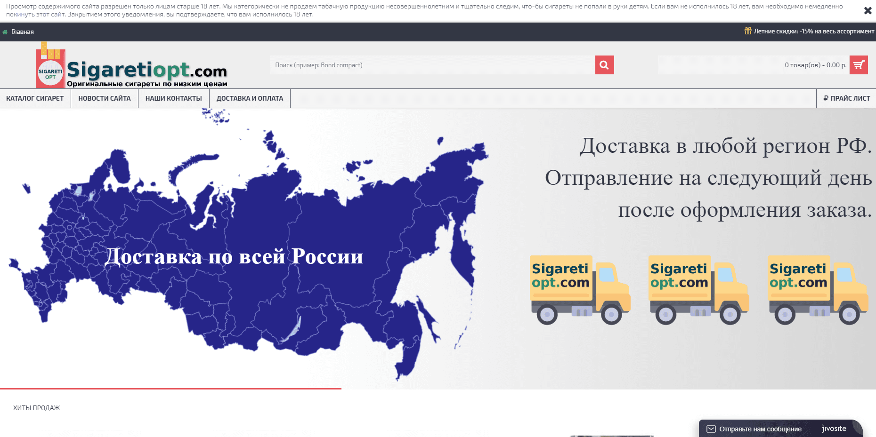
Task: Select ДОСТАВКА И ОПЛАТА menu item
Action: click(250, 98)
